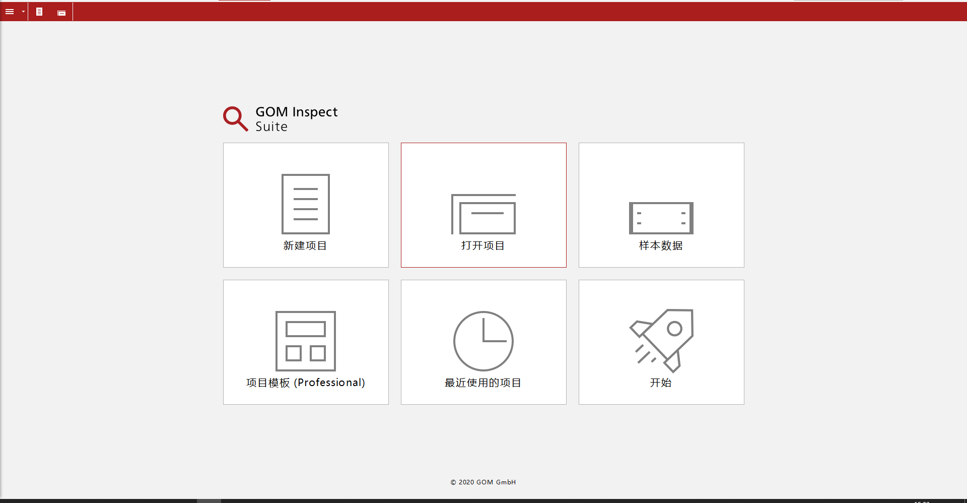Open 项目模板 (Professional) label
Screen dimensions: 967x503
(305, 383)
